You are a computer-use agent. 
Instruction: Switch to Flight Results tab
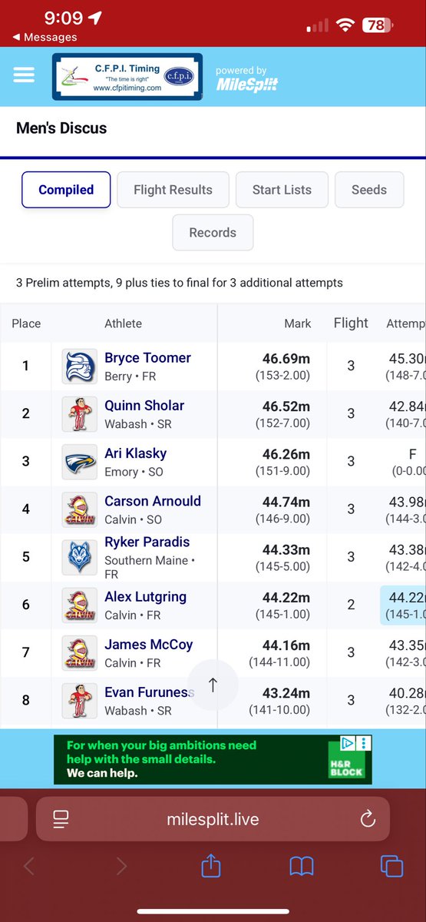tap(173, 190)
